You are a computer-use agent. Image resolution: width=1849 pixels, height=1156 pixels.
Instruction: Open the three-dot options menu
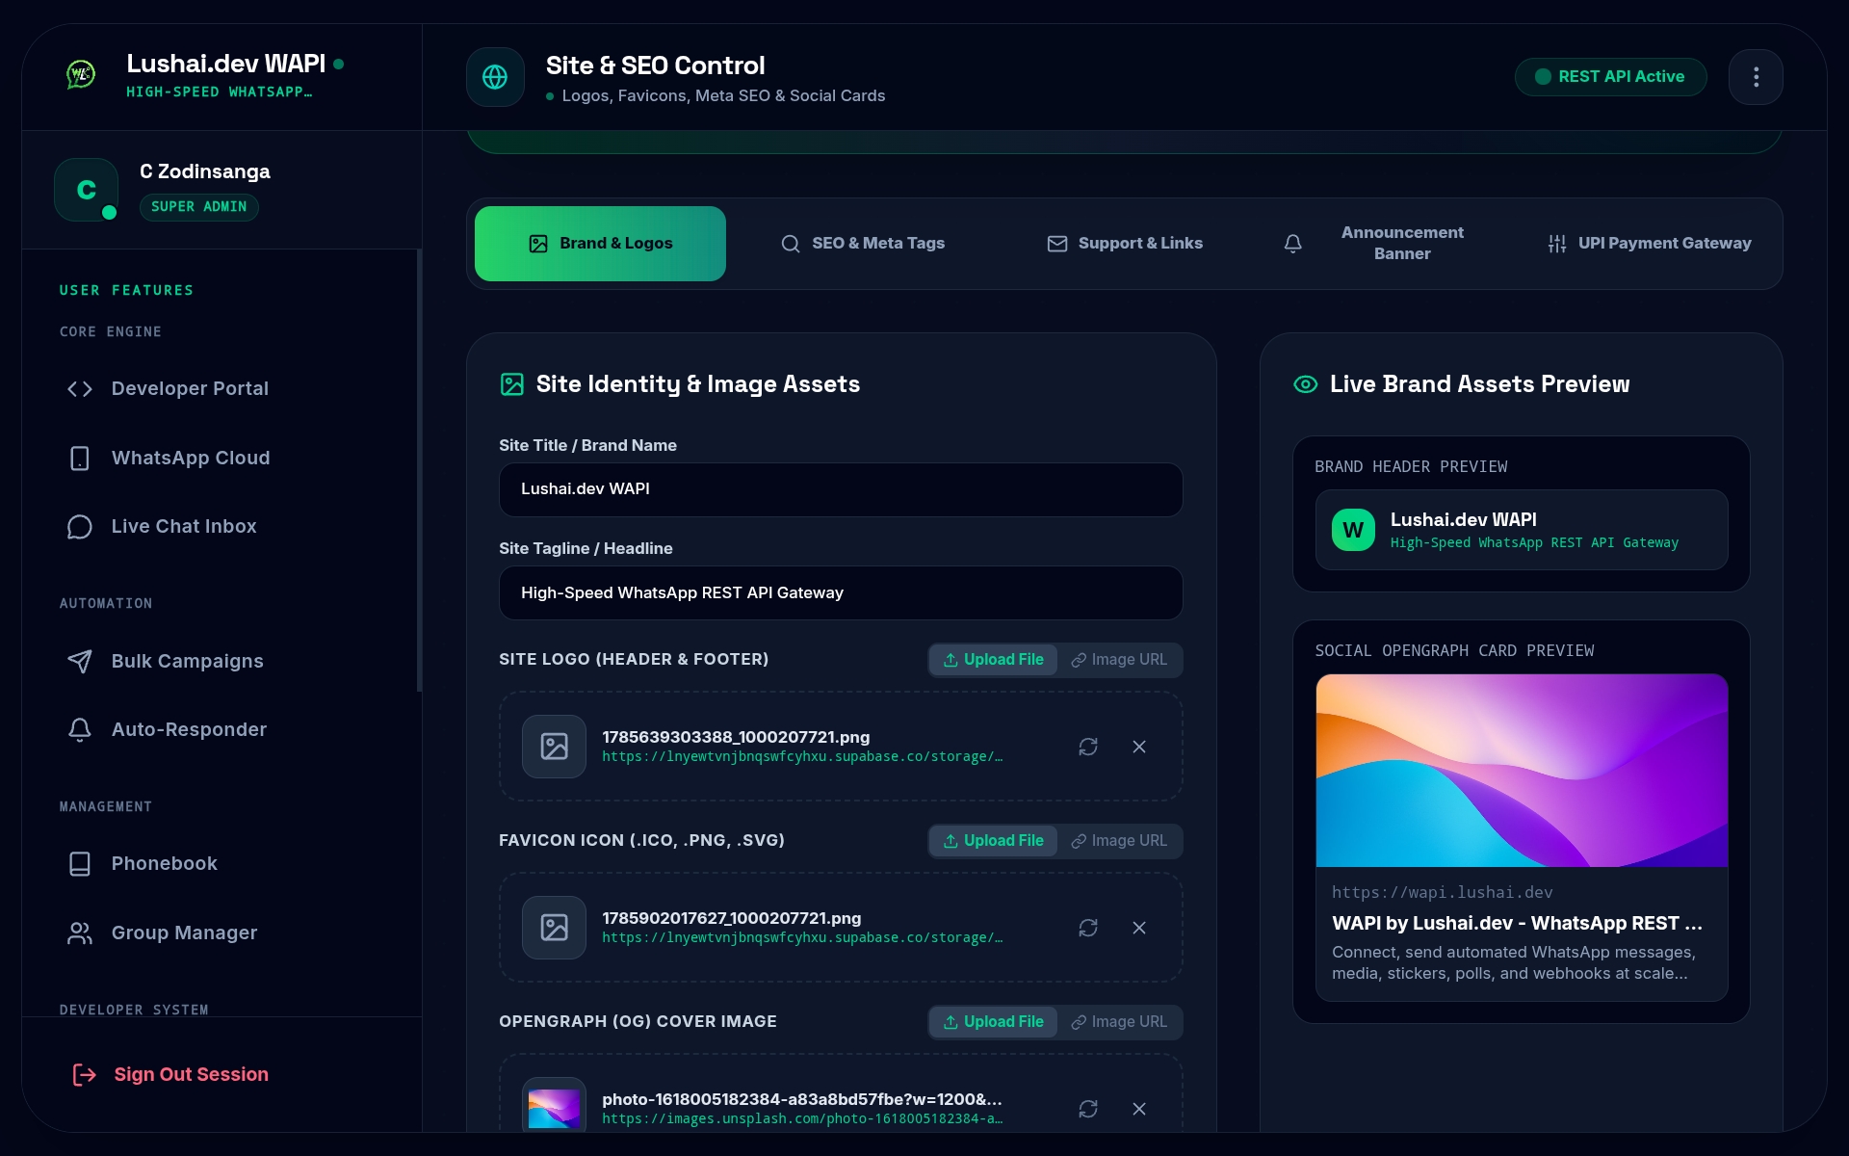point(1756,77)
